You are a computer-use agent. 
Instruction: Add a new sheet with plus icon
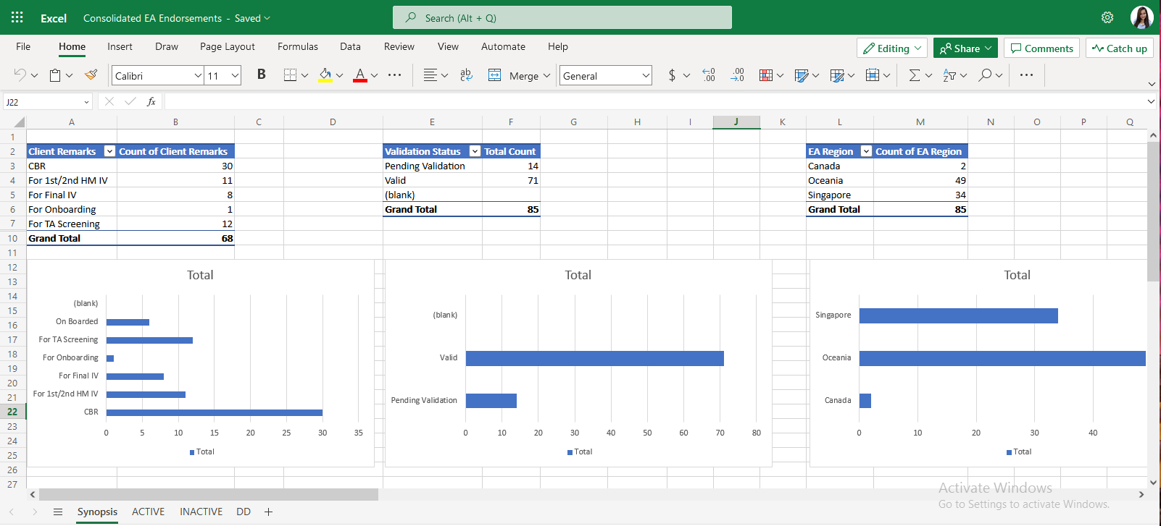(268, 512)
